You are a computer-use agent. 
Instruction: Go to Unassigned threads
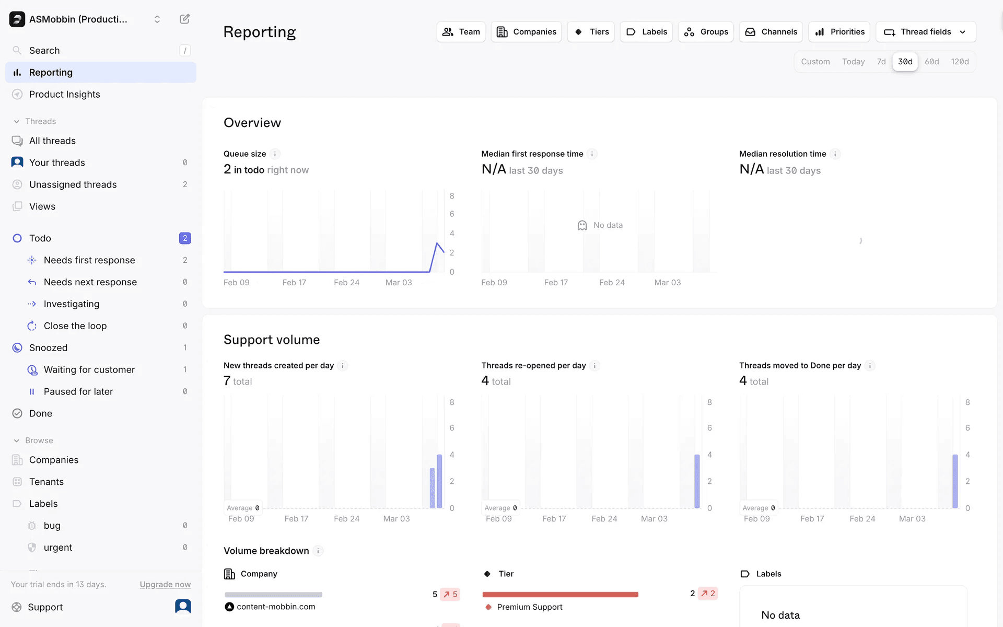click(73, 184)
